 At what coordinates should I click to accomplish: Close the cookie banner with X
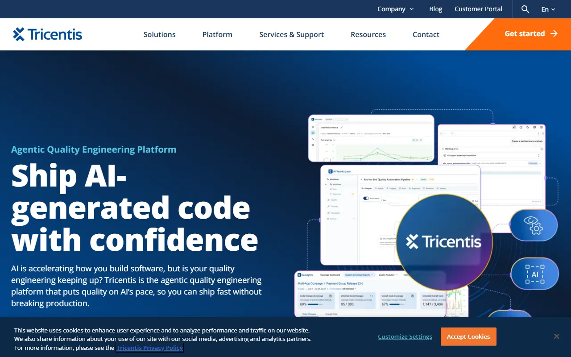[x=557, y=336]
